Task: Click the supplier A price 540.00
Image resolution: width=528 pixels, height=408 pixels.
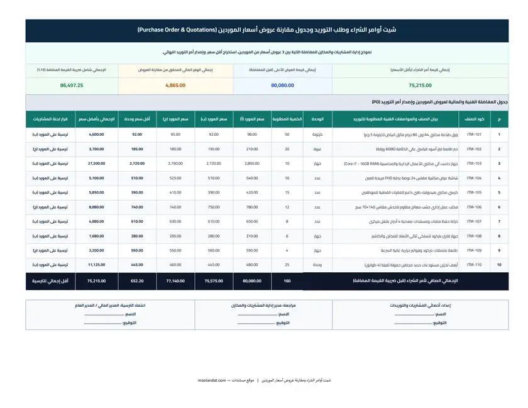Action: point(252,178)
